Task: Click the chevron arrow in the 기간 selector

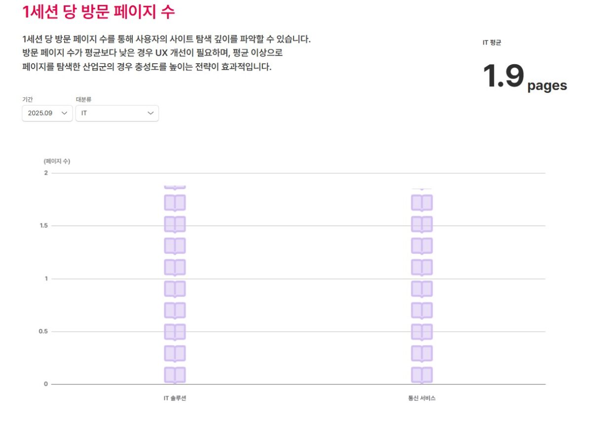Action: pyautogui.click(x=64, y=113)
